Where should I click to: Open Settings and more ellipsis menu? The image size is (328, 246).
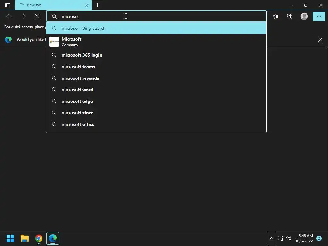click(x=319, y=16)
